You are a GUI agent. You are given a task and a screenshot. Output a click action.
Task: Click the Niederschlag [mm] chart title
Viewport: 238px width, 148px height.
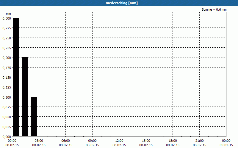tap(122, 3)
